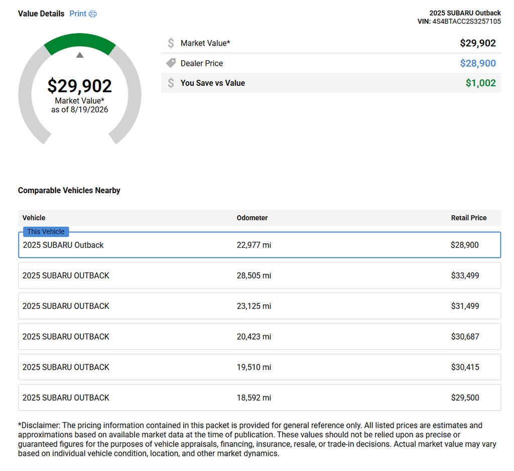Viewport: 514px width, 471px height.
Task: Open the comparable Outback with 23,125 mi
Action: pyautogui.click(x=260, y=306)
